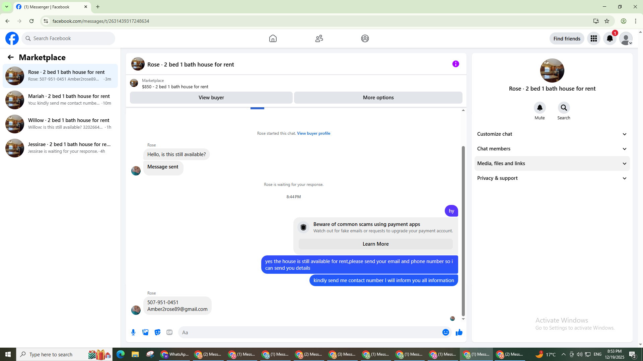Open Willow's conversation thread

[x=60, y=124]
